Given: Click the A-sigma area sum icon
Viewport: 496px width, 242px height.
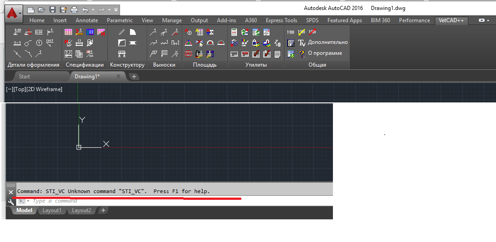Looking at the screenshot, I should click(210, 32).
